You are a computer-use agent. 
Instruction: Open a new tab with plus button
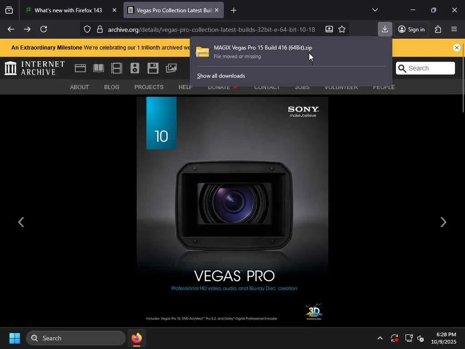pyautogui.click(x=234, y=10)
